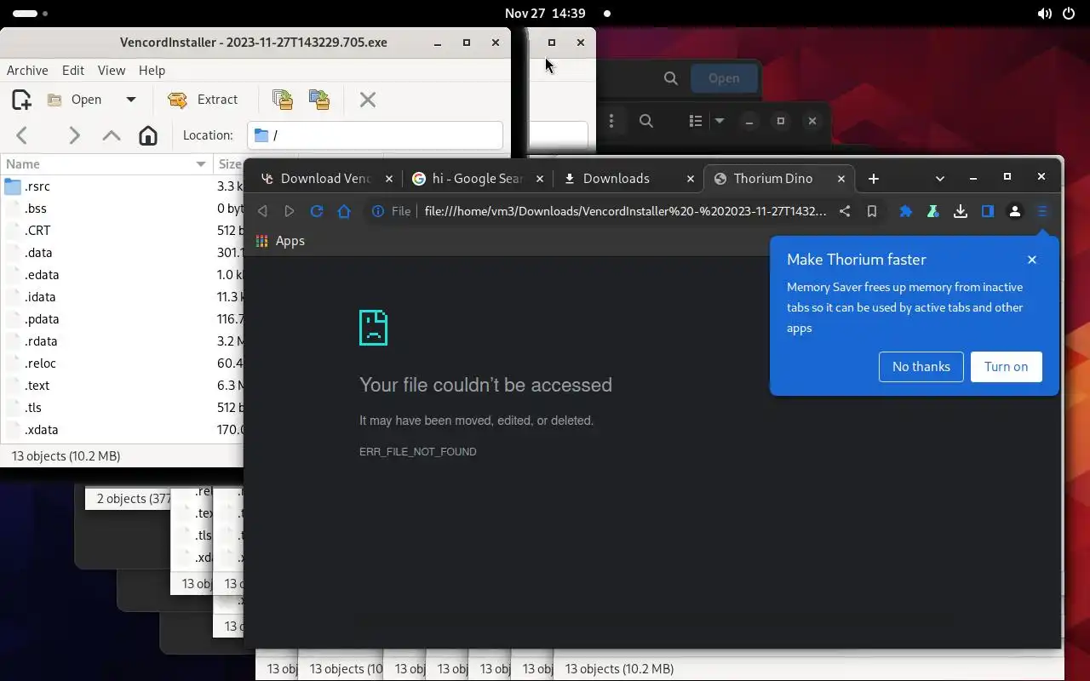1090x681 pixels.
Task: Go to the browser home page
Action: tap(344, 211)
